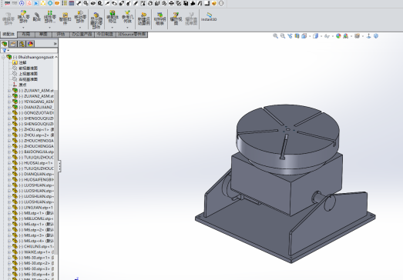Screen dimensions: 403x280
Task: Select the 上视基准面 (Top Plane) item
Action: (25, 74)
